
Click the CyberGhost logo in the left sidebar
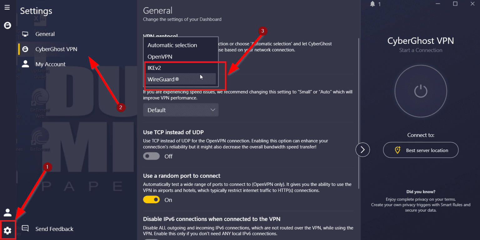pyautogui.click(x=7, y=25)
